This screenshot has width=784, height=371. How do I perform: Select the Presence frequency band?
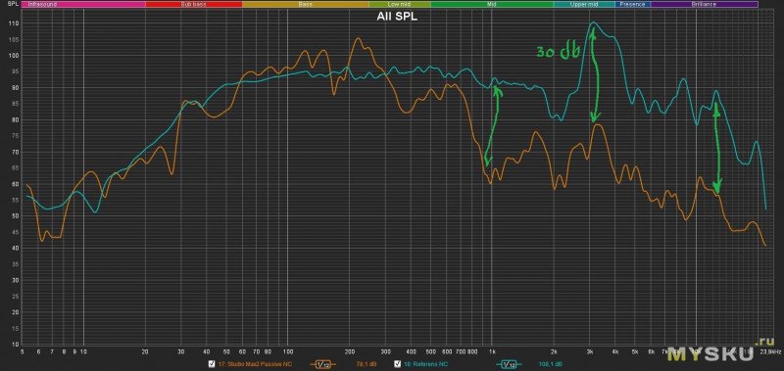click(632, 4)
